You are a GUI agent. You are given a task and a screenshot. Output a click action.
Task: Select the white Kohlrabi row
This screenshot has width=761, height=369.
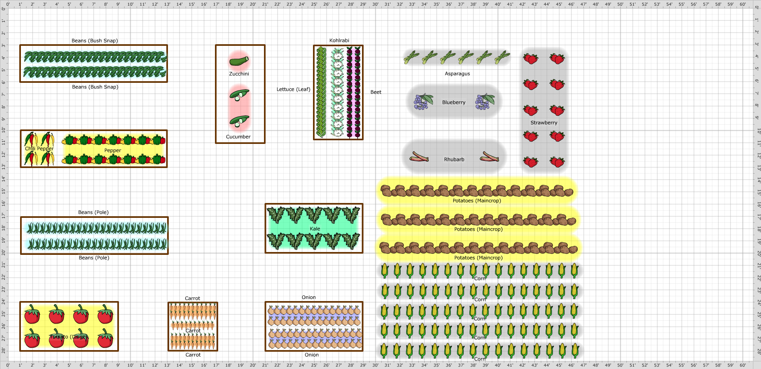point(338,92)
